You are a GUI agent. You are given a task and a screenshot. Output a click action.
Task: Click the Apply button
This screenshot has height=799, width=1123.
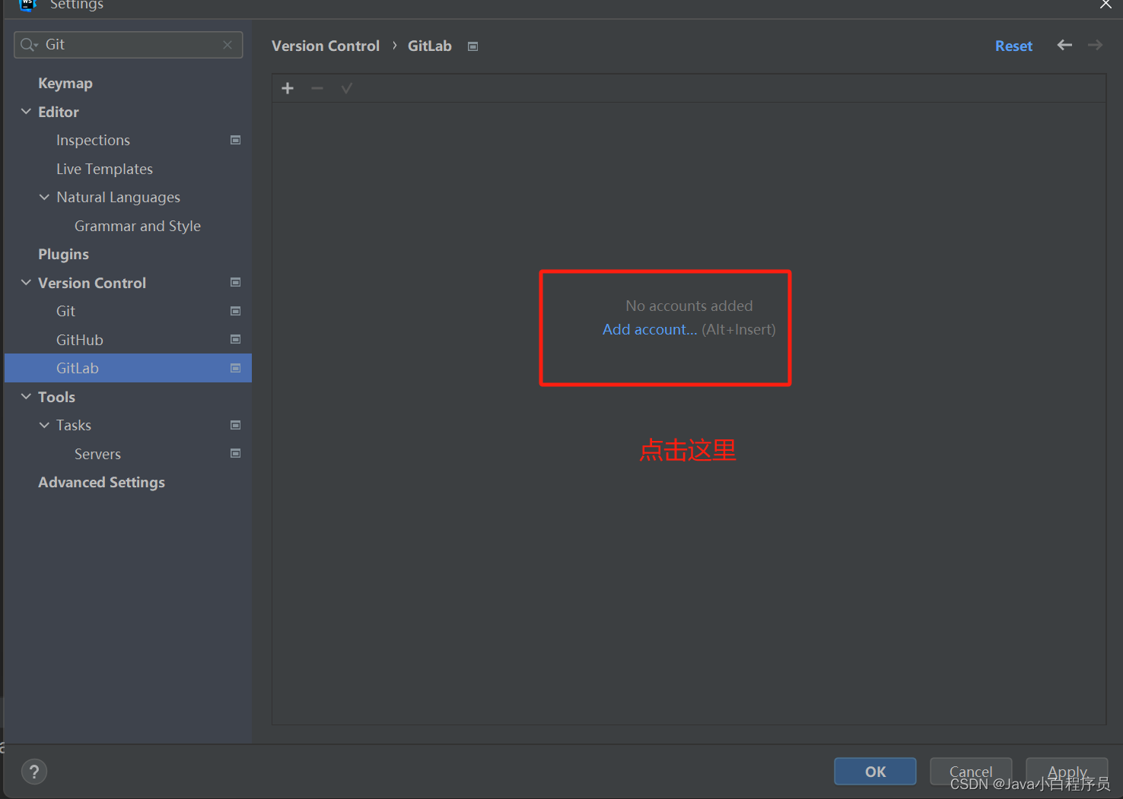pos(1067,772)
